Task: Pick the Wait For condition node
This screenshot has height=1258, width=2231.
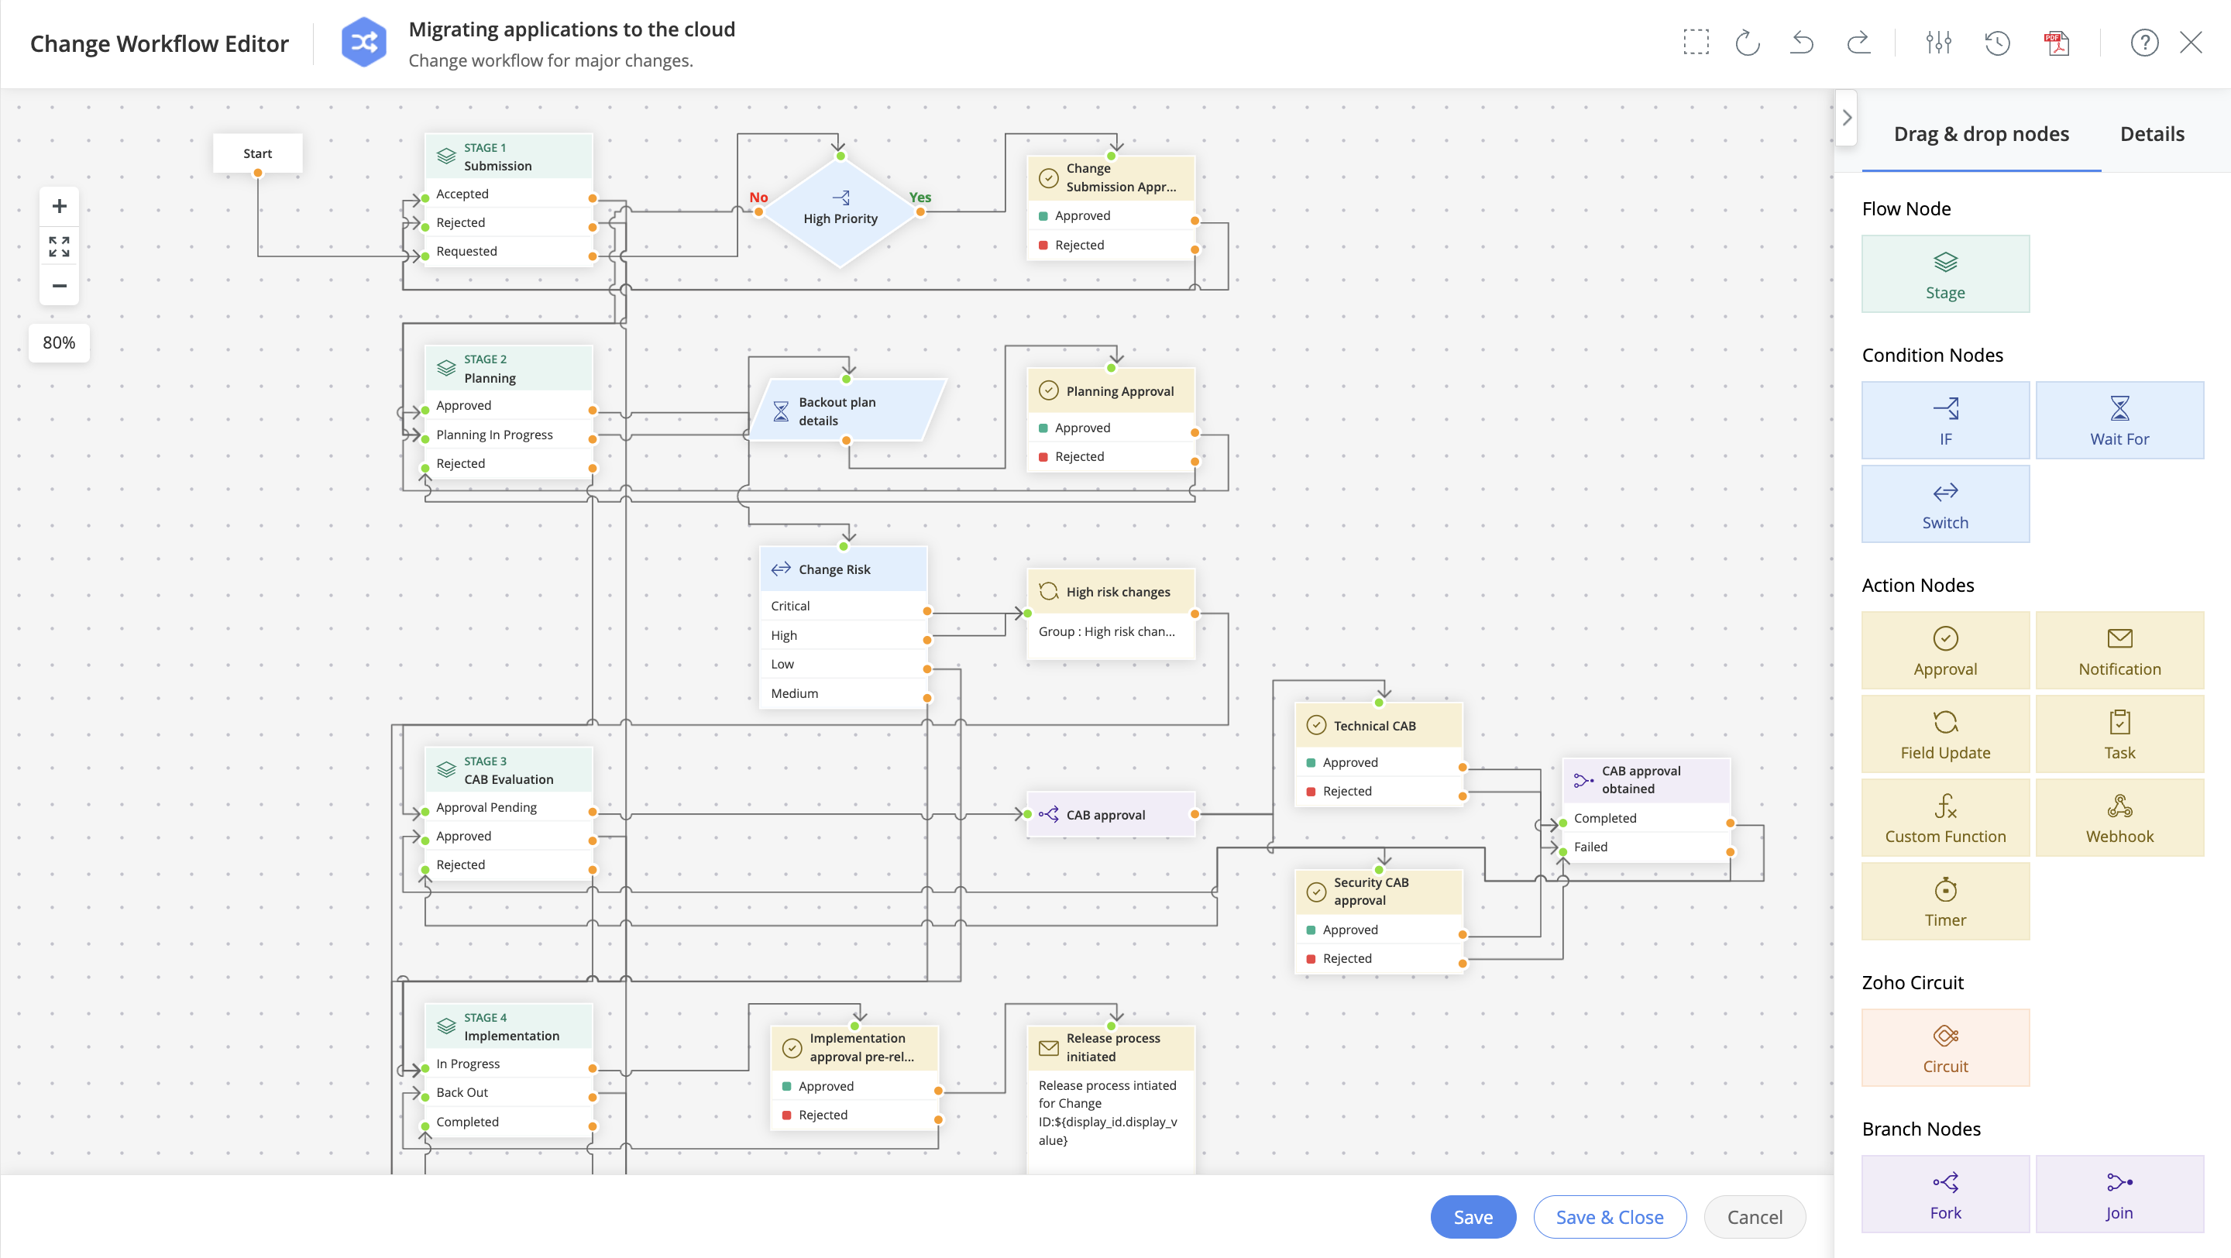Action: (x=2119, y=420)
